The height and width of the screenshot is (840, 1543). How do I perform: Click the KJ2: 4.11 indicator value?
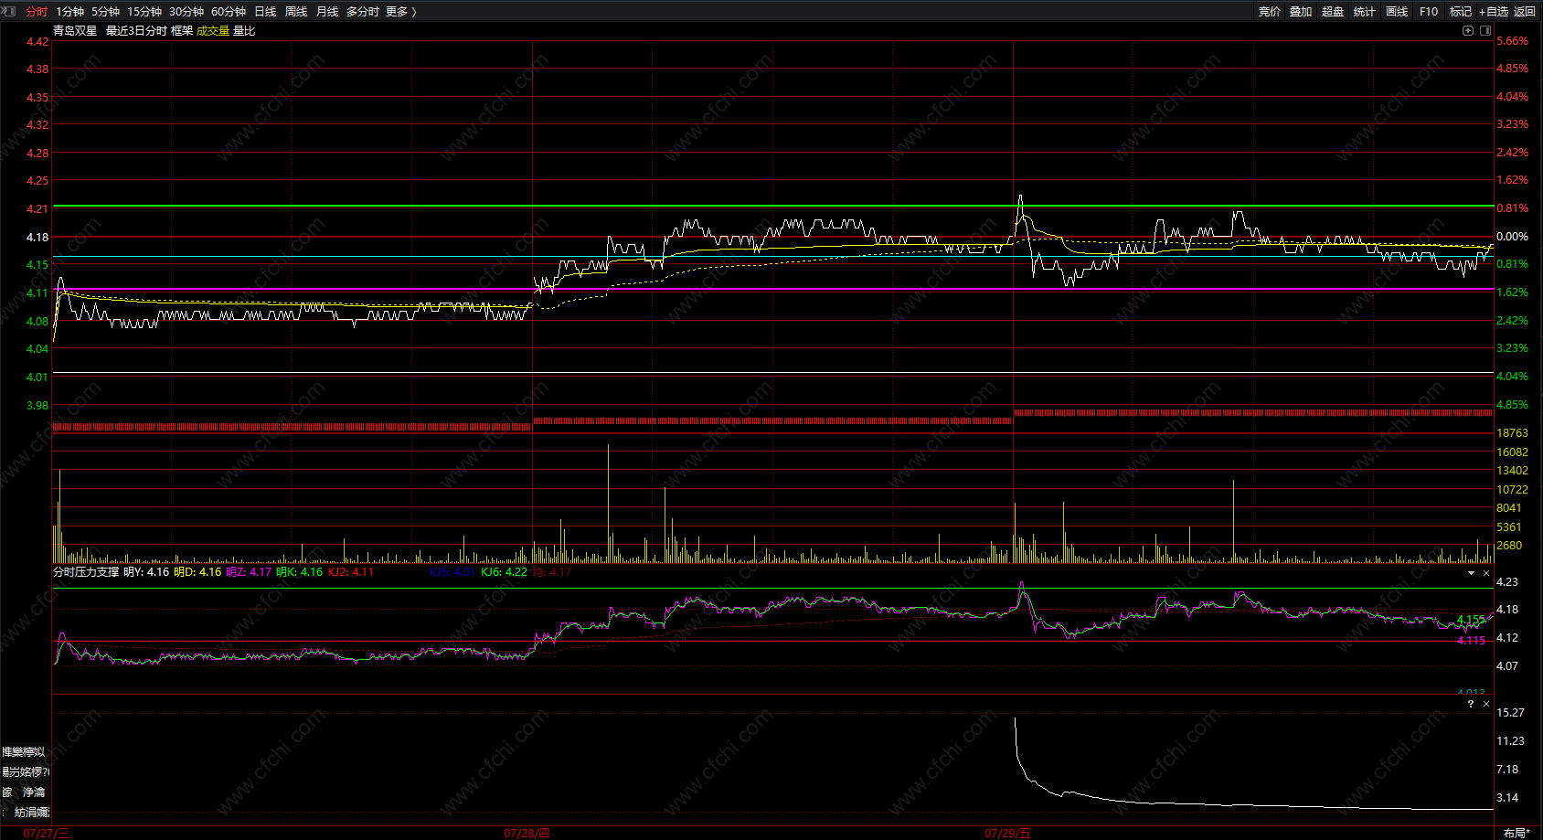pyautogui.click(x=351, y=572)
